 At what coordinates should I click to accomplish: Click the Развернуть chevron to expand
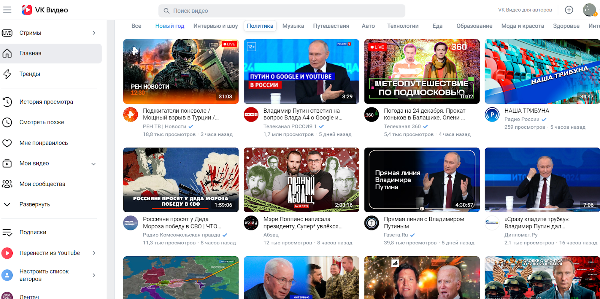(7, 205)
